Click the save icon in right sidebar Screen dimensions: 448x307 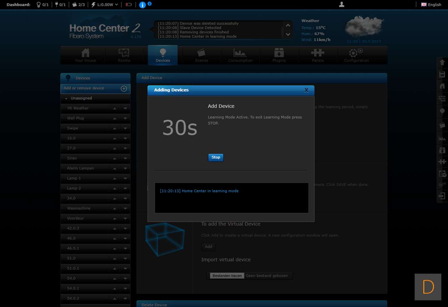tap(442, 74)
